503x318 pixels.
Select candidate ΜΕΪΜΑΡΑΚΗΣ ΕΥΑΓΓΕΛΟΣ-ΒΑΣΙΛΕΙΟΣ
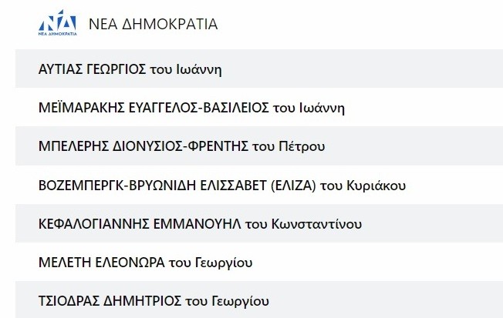pos(154,107)
